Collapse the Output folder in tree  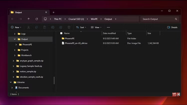15,39
